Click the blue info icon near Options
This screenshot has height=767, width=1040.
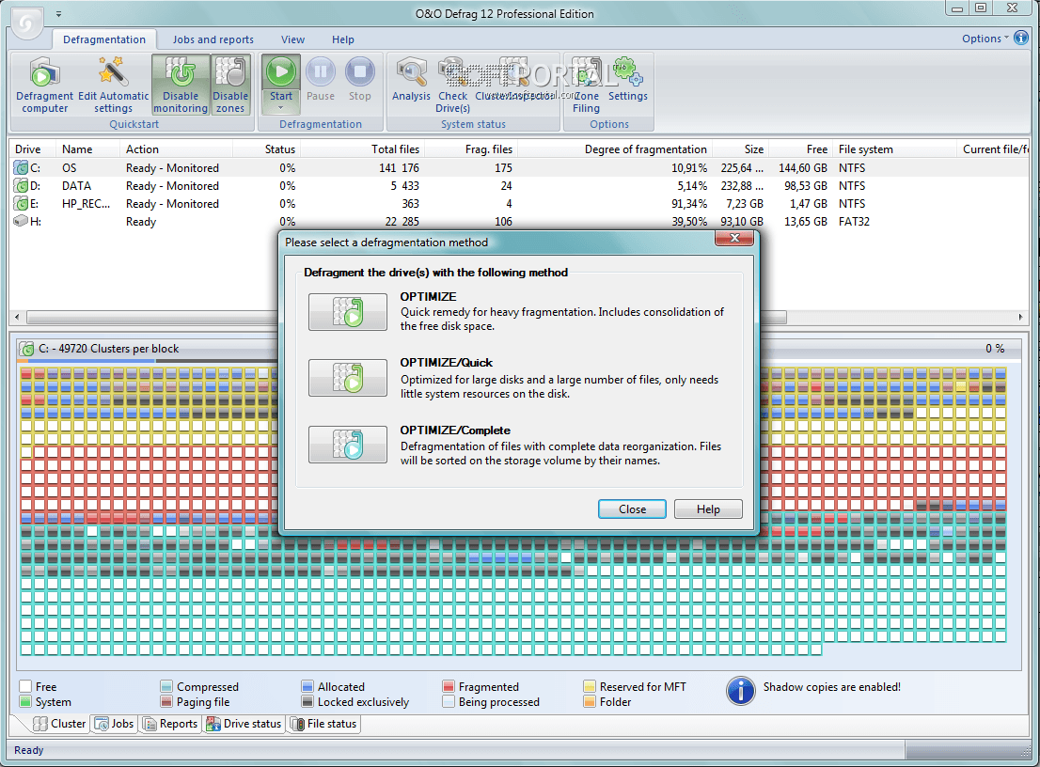1021,38
